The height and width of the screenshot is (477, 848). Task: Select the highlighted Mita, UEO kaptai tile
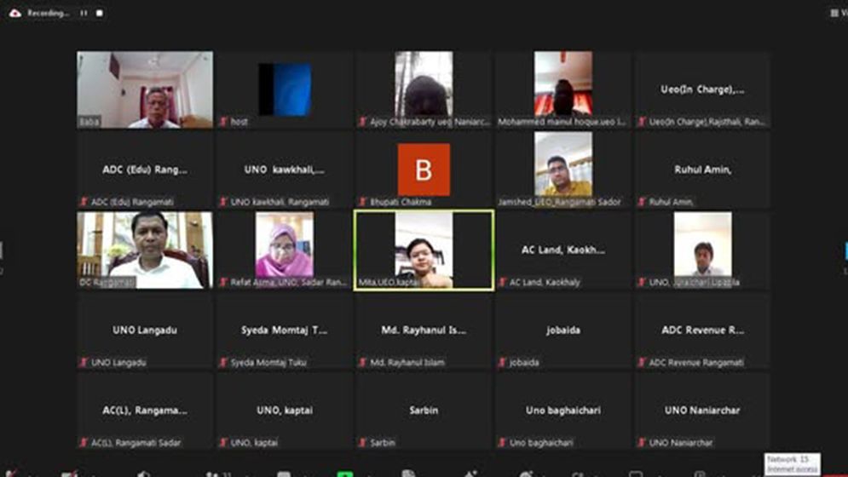click(424, 250)
